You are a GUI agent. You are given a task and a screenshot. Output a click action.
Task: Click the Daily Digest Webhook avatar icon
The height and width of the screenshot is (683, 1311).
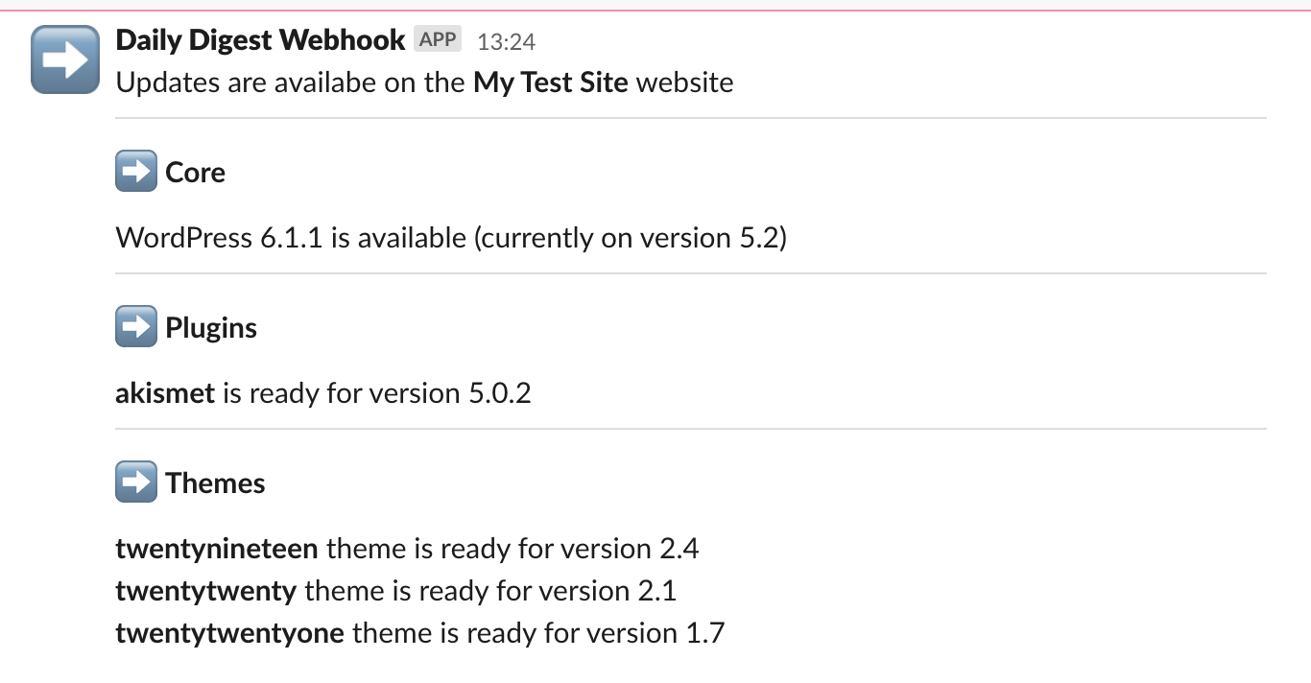pyautogui.click(x=65, y=59)
